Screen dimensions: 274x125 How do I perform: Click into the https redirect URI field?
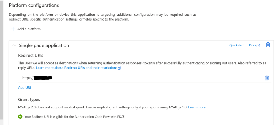[80, 78]
